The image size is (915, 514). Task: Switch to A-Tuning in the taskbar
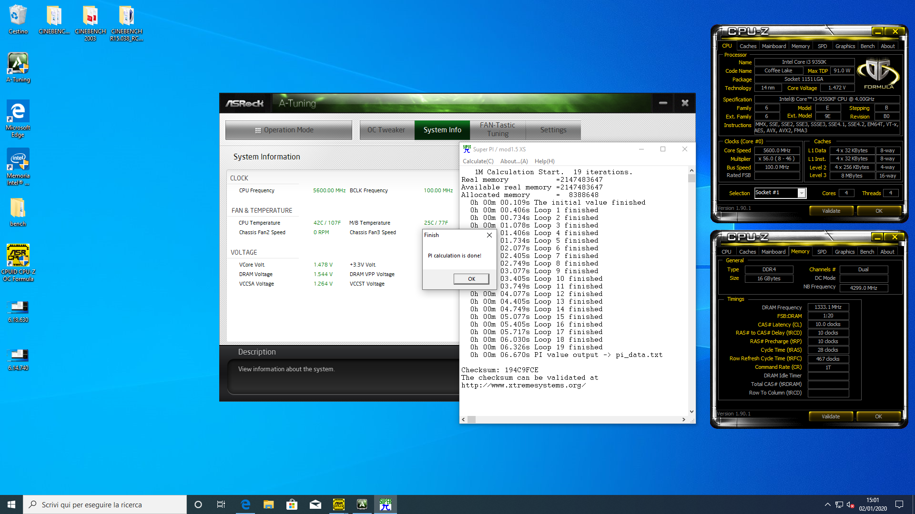362,504
